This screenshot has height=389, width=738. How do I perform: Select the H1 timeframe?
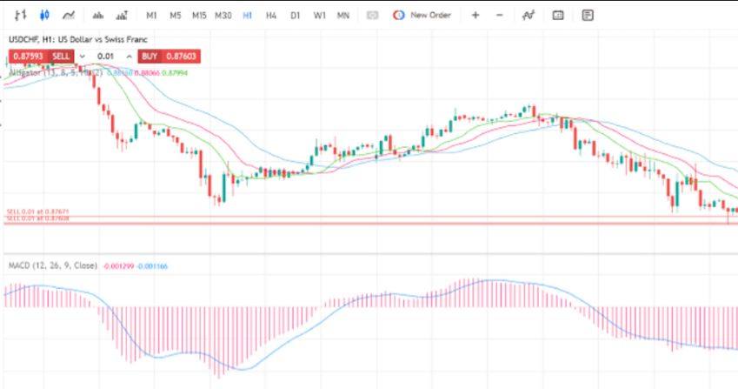pos(247,16)
